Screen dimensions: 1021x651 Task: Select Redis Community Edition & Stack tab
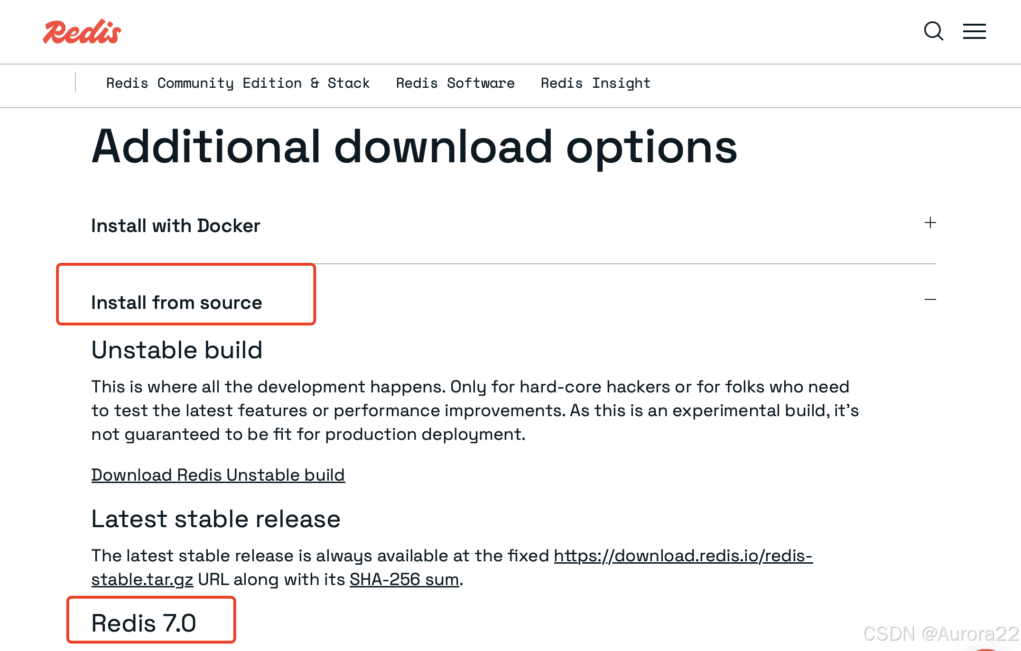coord(238,83)
